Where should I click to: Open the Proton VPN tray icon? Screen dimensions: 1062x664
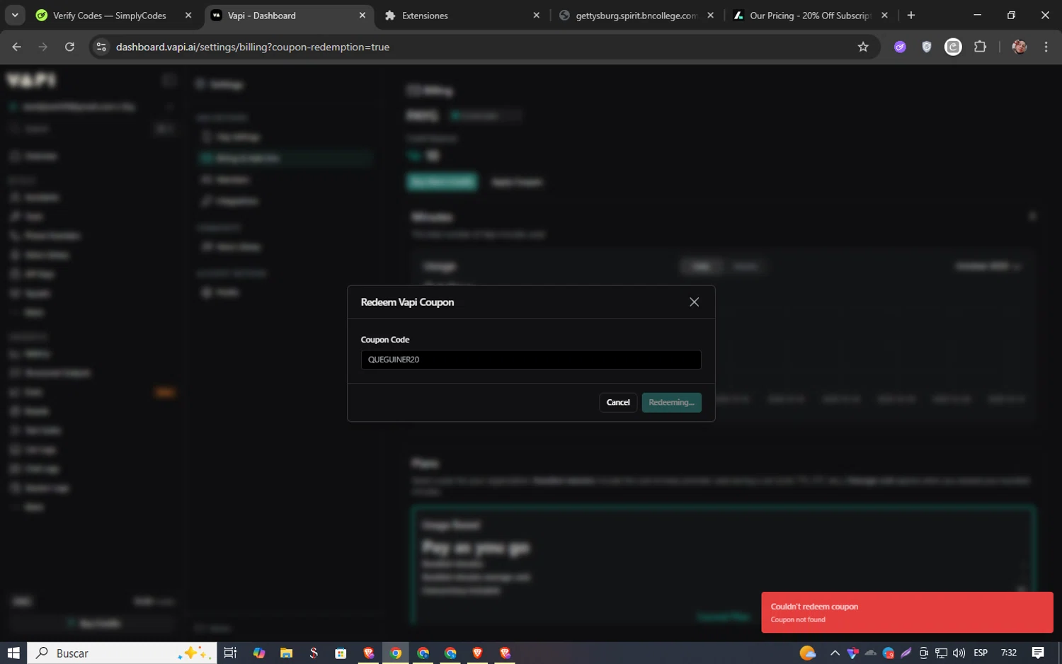(852, 653)
